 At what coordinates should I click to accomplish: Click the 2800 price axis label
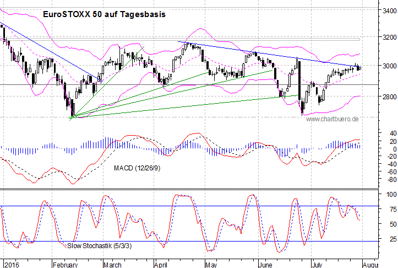[x=390, y=97]
